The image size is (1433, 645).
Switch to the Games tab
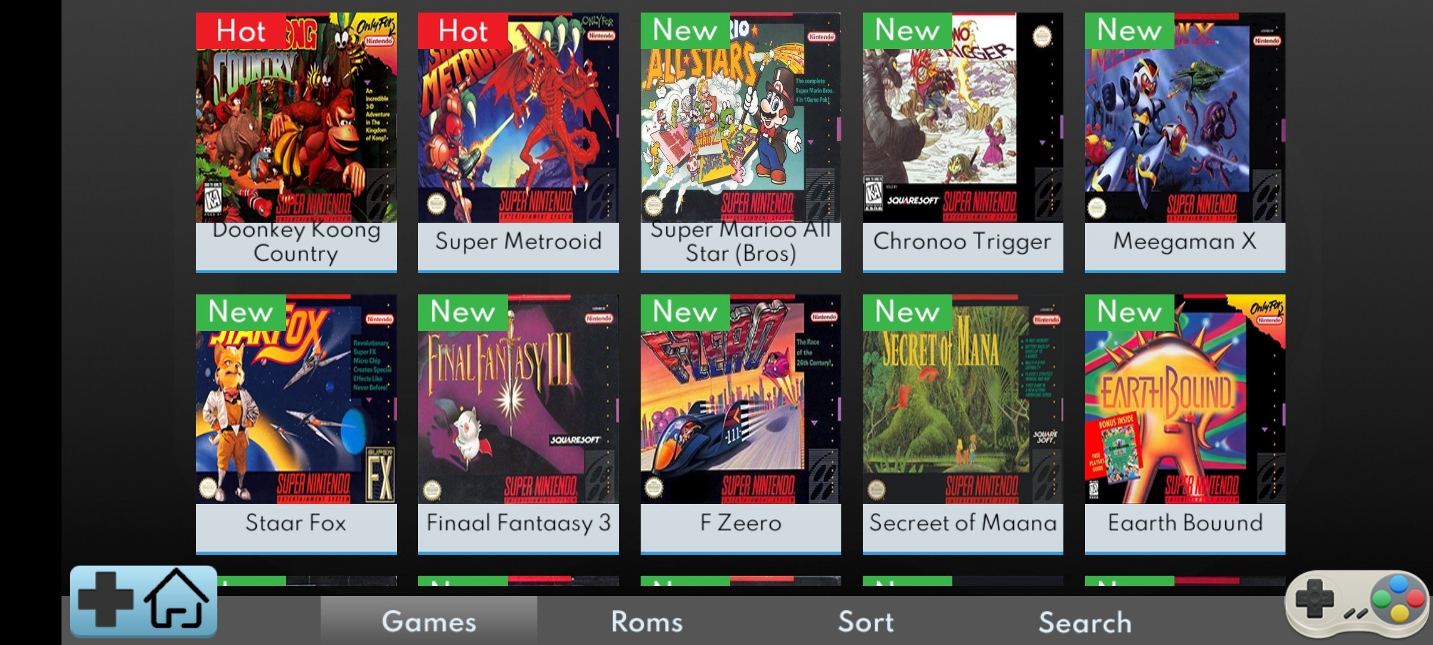click(x=429, y=621)
